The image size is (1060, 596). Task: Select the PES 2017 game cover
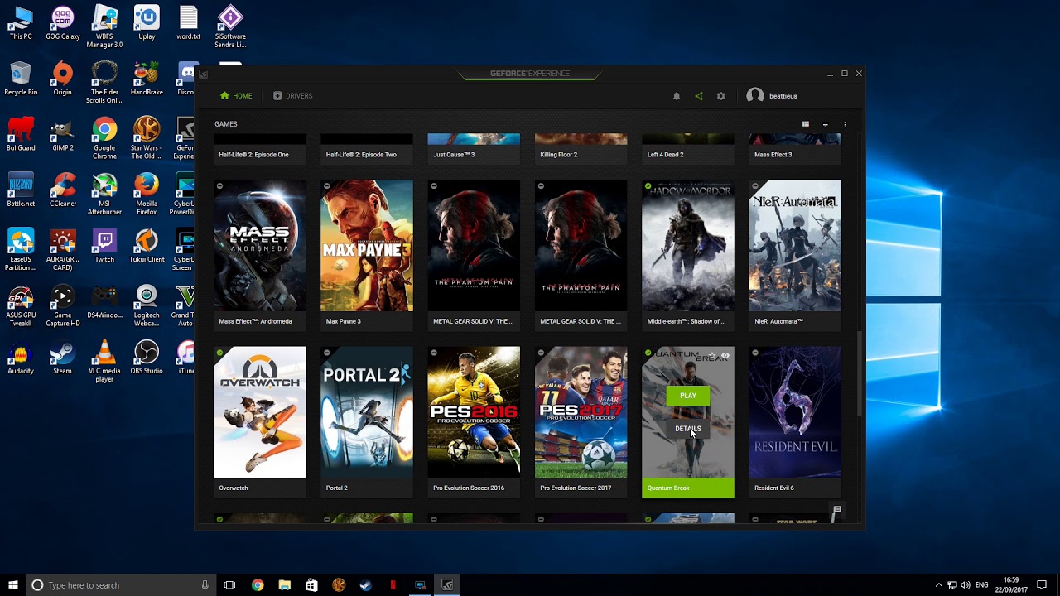[581, 412]
